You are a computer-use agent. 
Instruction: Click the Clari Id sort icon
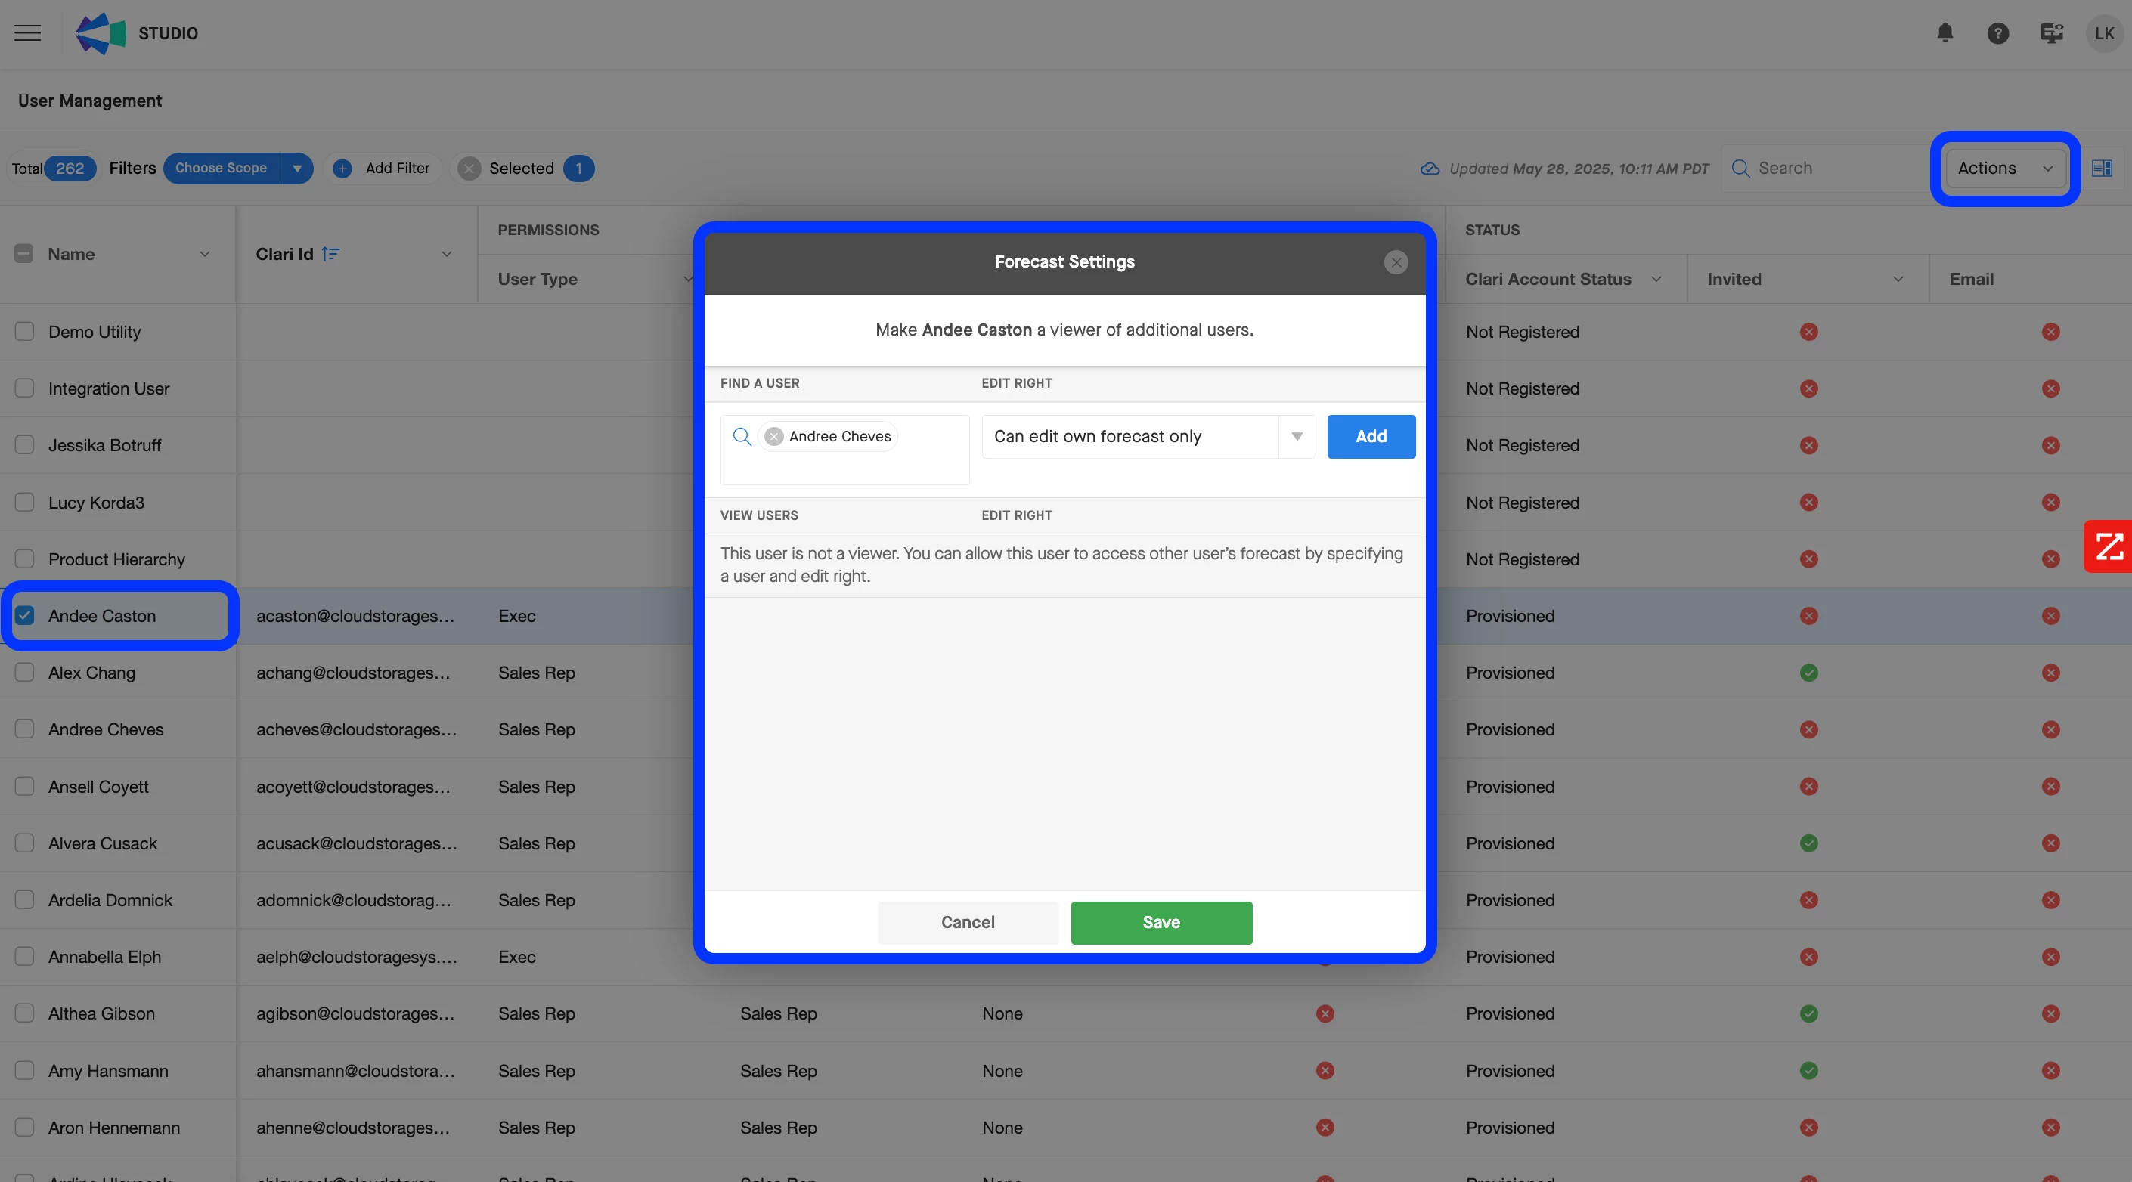coord(330,254)
